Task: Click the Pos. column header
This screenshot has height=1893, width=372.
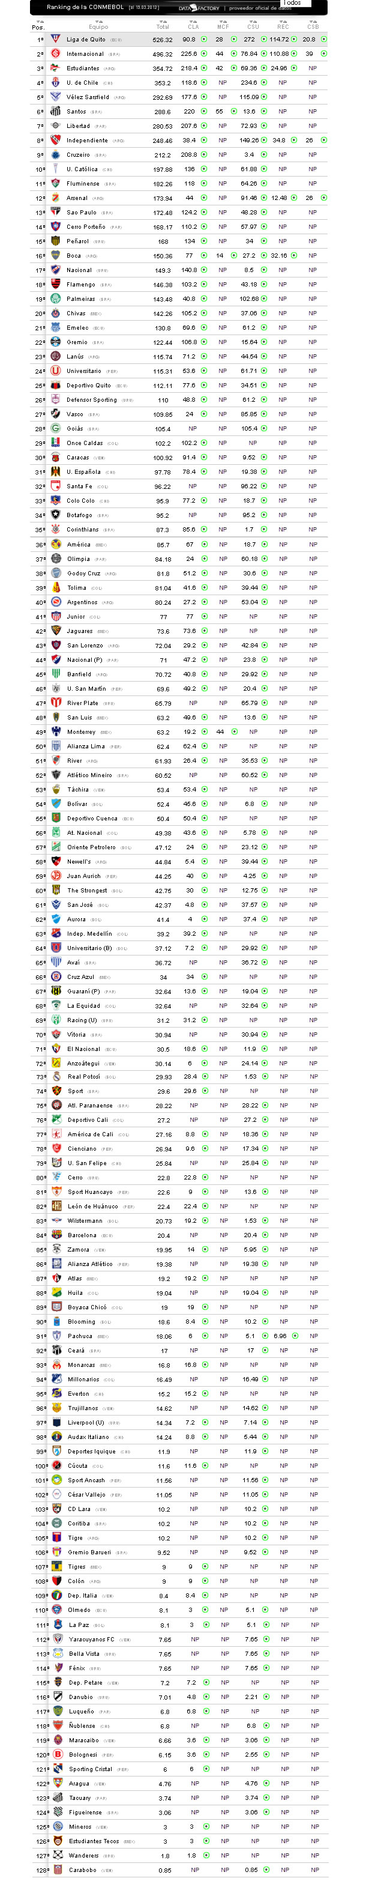Action: (38, 27)
